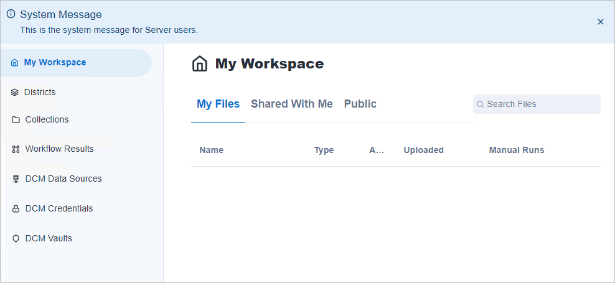The width and height of the screenshot is (615, 283).
Task: Click the Districts layers icon
Action: coord(15,93)
